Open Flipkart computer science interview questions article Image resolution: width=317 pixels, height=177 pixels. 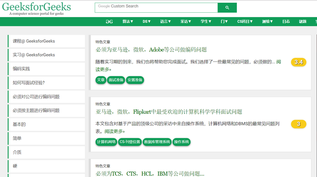[169, 112]
